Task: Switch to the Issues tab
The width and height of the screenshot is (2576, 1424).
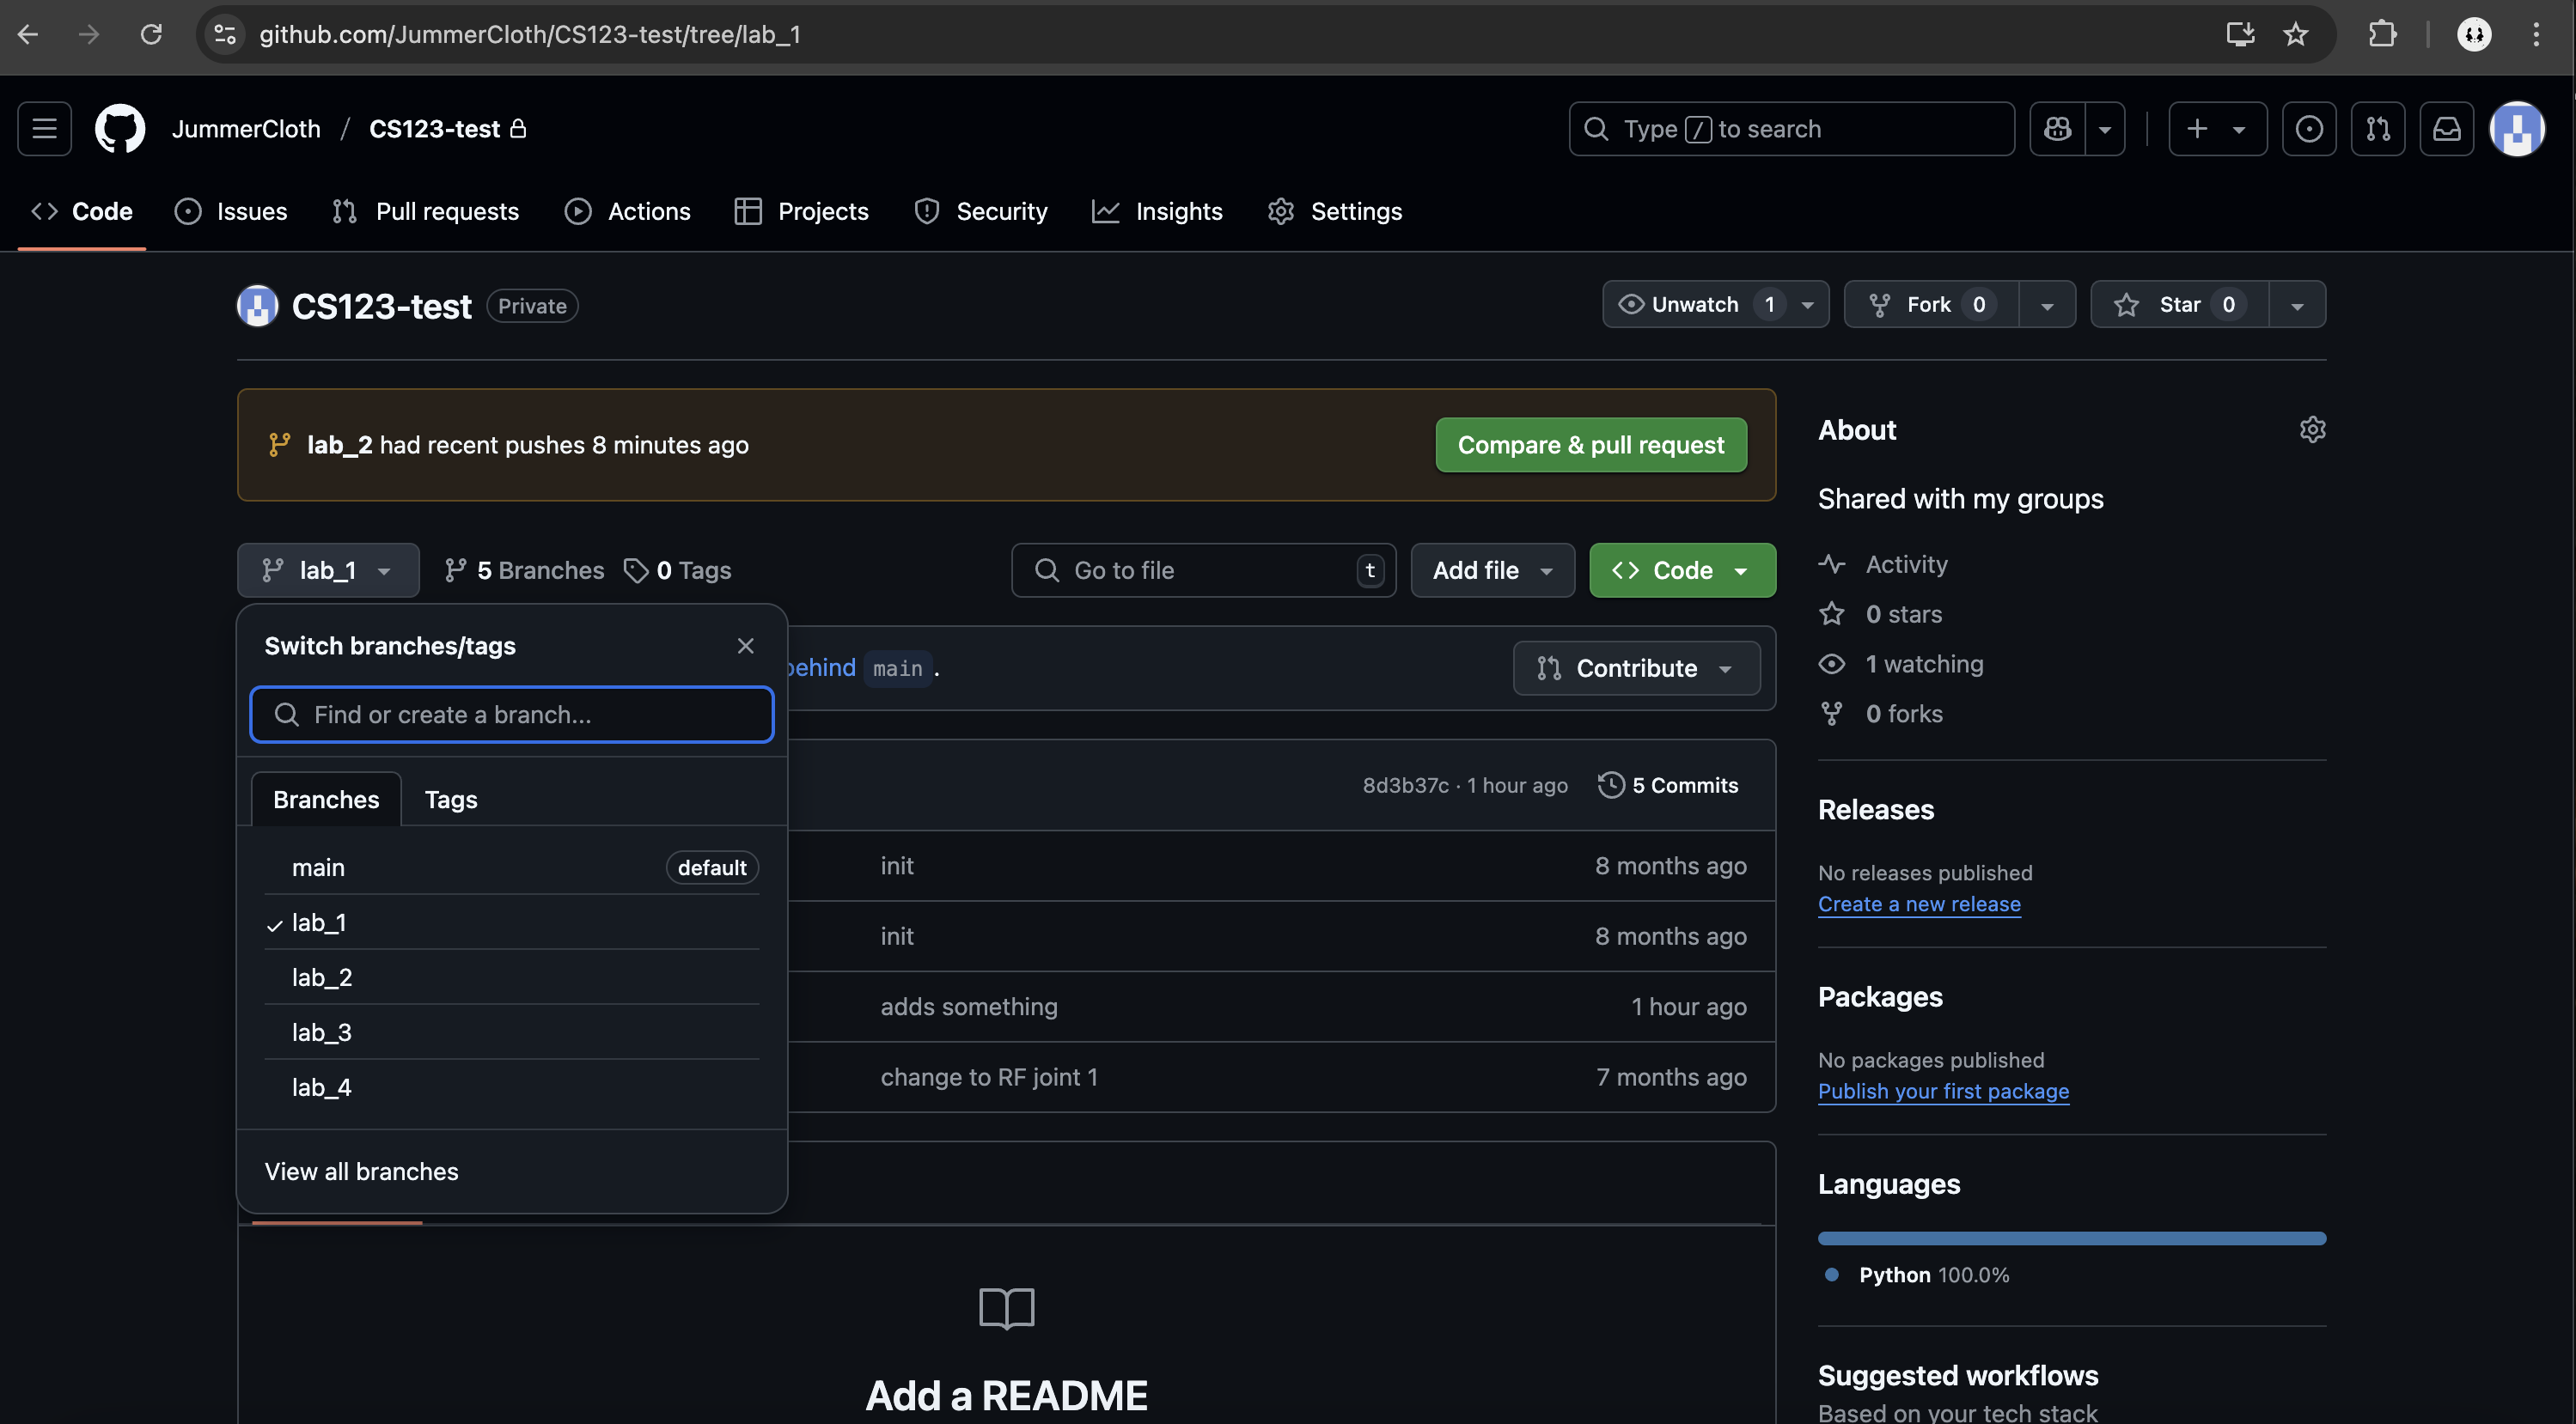Action: click(x=231, y=211)
